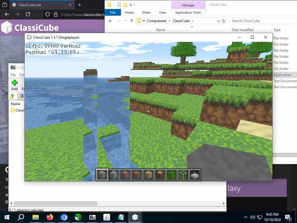Click the ClassiCube breadcrumb in Explorer

(x=181, y=21)
